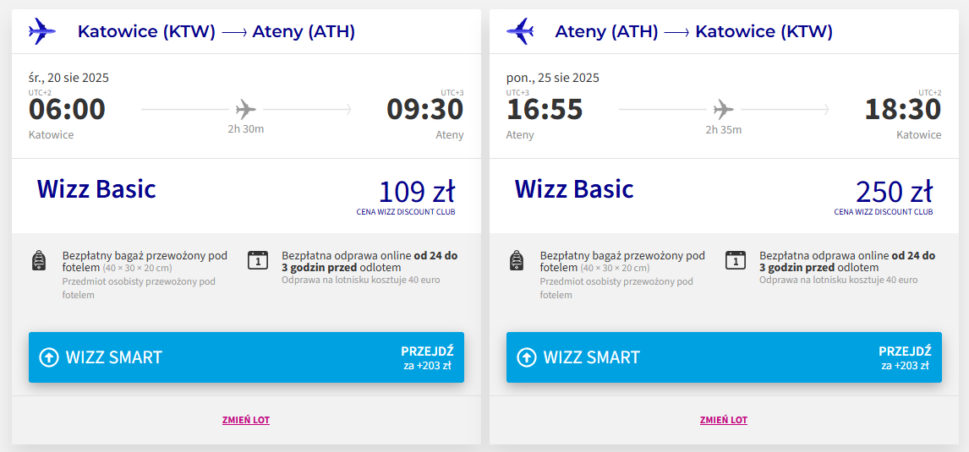Click the calendar check-in icon on outbound flight
This screenshot has width=969, height=452.
[258, 260]
